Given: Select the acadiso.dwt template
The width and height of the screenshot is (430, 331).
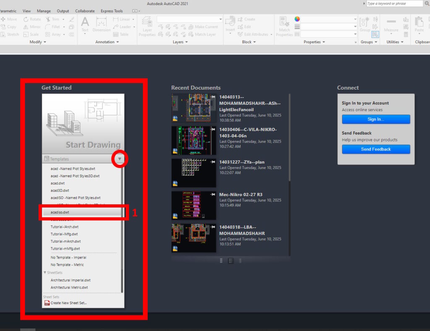Looking at the screenshot, I should click(x=82, y=212).
